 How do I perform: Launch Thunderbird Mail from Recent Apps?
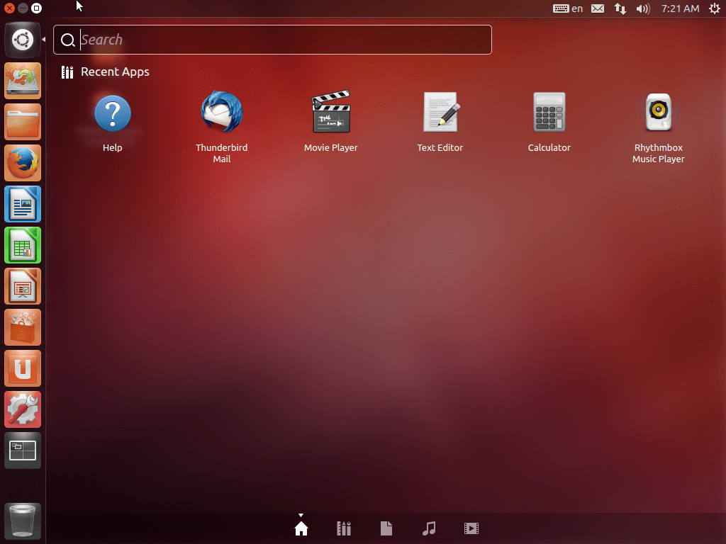point(222,112)
